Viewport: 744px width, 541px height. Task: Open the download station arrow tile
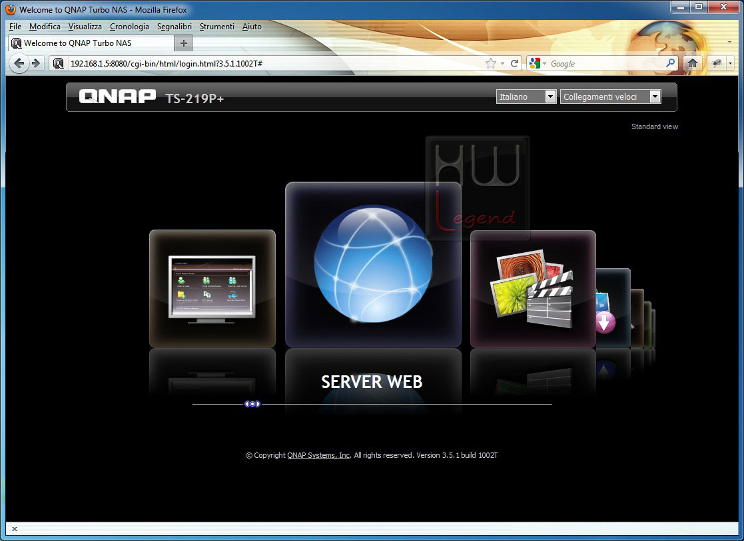(613, 308)
